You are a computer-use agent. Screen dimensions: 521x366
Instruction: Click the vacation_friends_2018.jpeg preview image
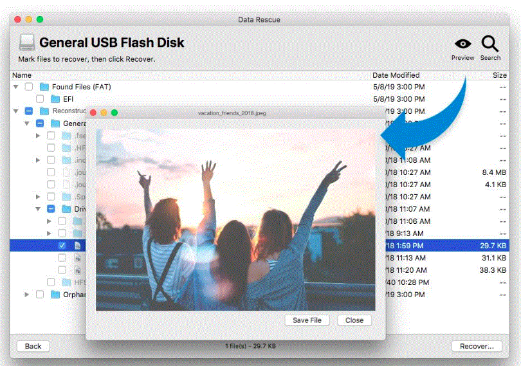(x=235, y=220)
